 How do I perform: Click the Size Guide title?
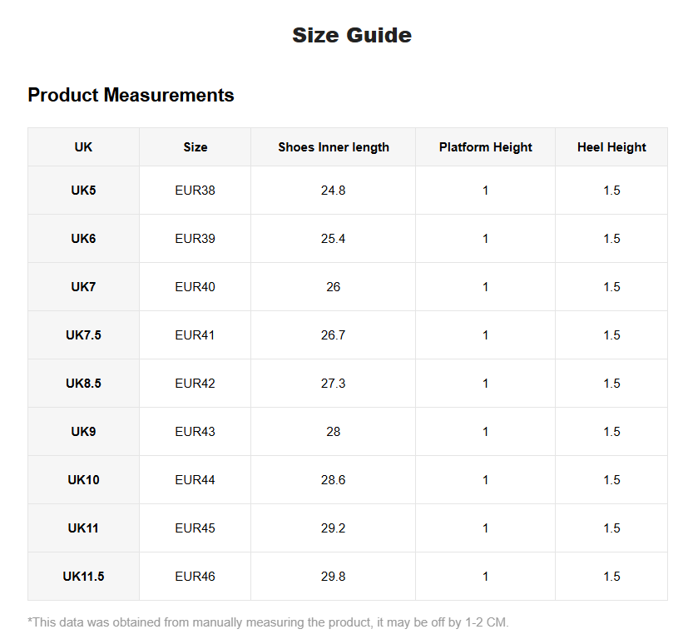pyautogui.click(x=352, y=35)
